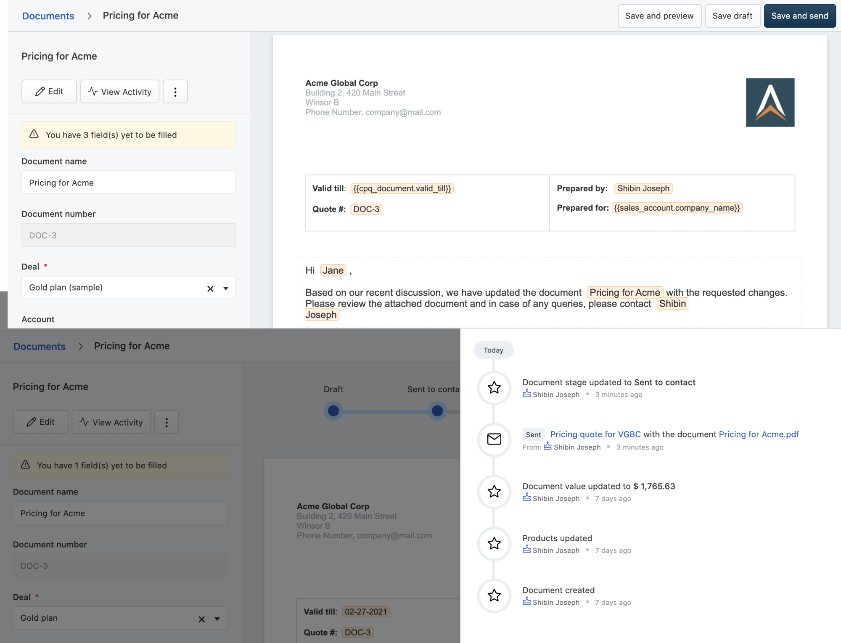
Task: Click the three-dot more options button in upper panel
Action: (x=175, y=92)
